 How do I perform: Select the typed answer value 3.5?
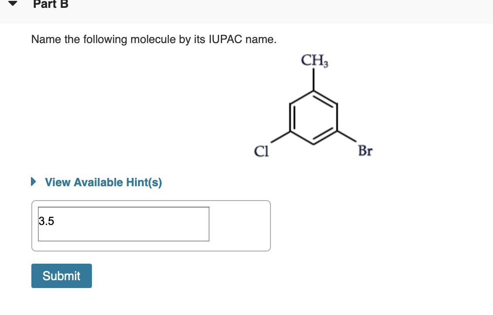[x=46, y=221]
